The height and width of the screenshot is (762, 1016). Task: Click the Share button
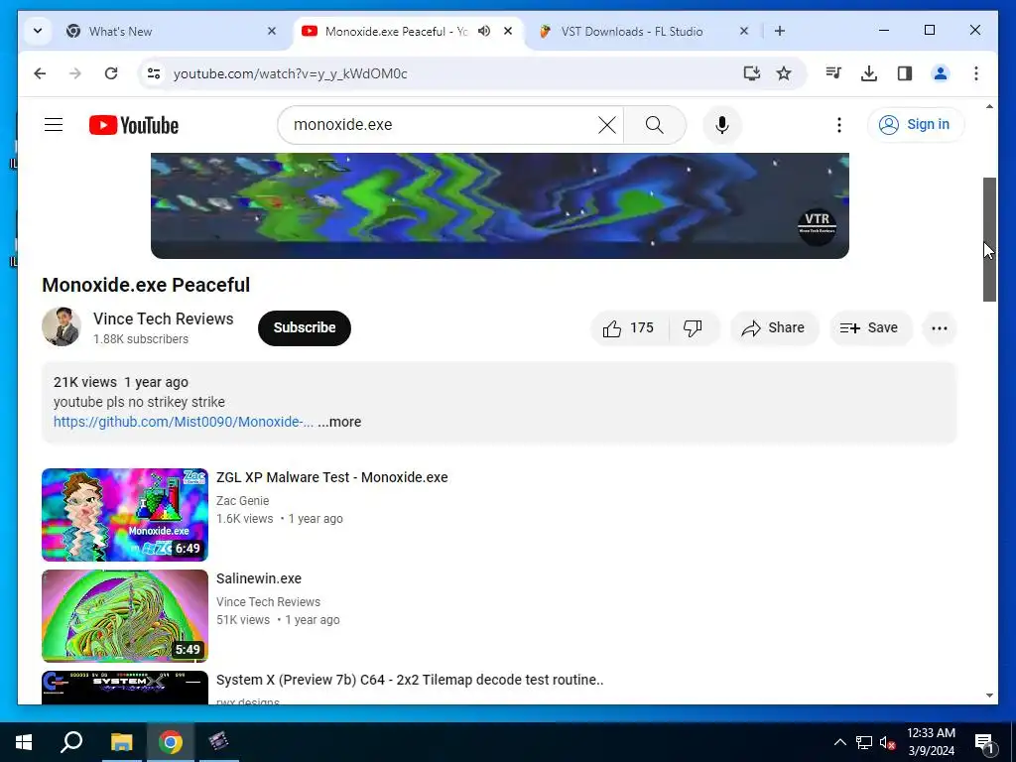(x=774, y=327)
